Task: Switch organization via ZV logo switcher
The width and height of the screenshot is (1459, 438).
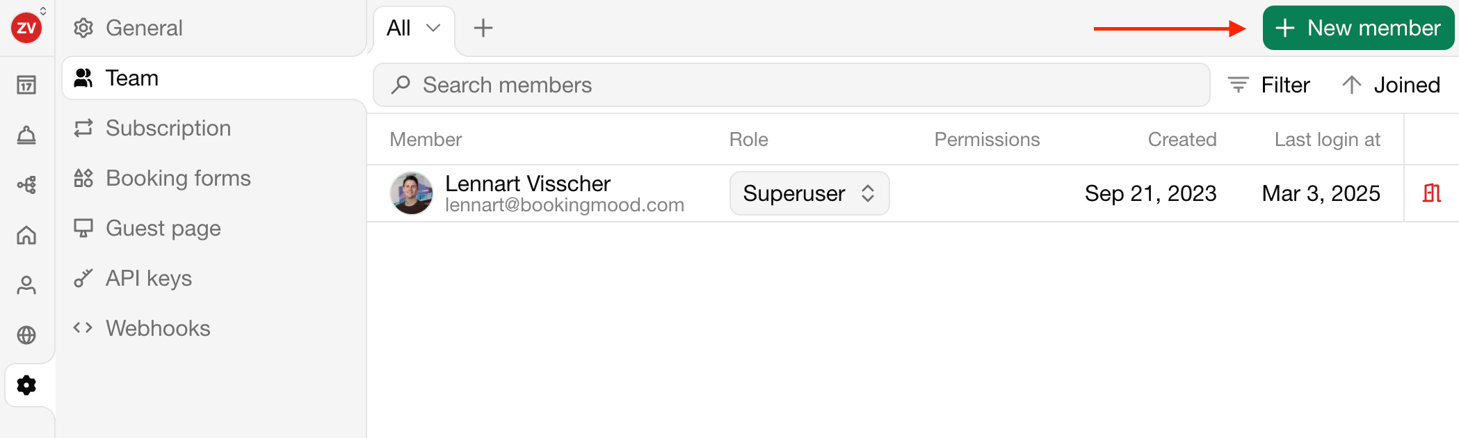Action: [x=28, y=27]
